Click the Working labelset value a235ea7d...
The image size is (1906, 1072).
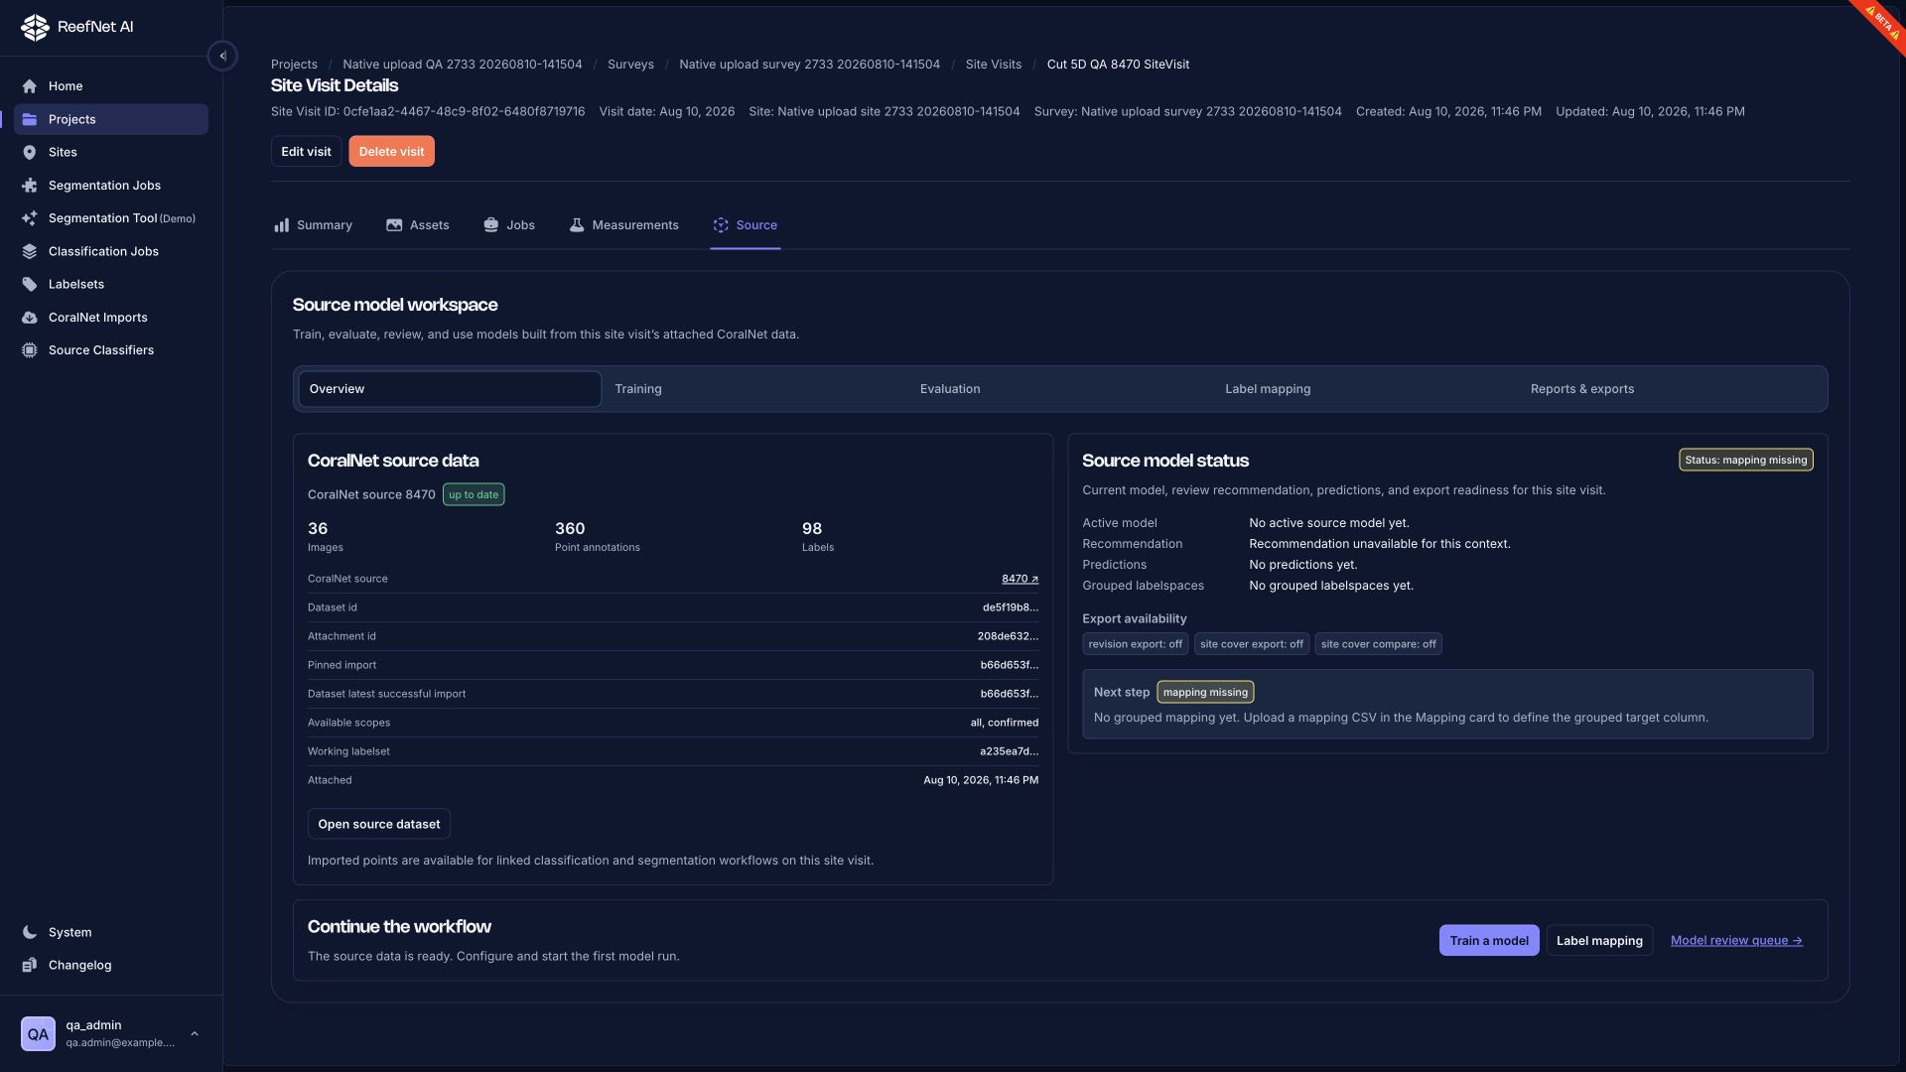click(x=1009, y=751)
